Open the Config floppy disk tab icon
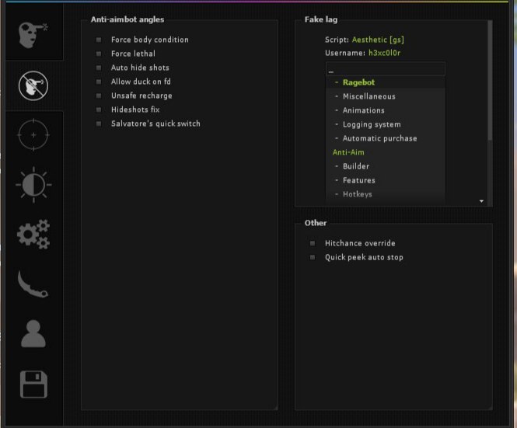Viewport: 517px width, 428px height. (x=33, y=385)
